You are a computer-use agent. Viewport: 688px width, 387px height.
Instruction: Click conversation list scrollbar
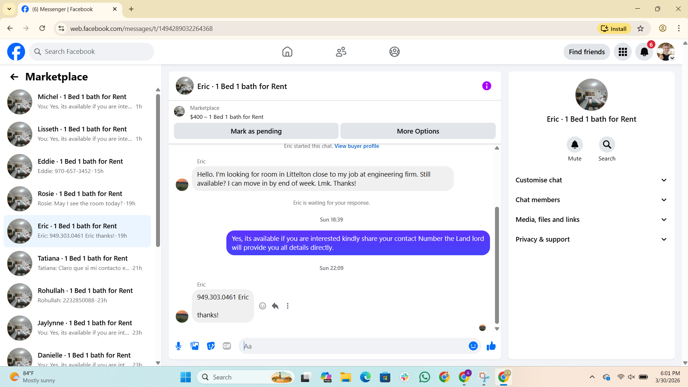tap(158, 171)
